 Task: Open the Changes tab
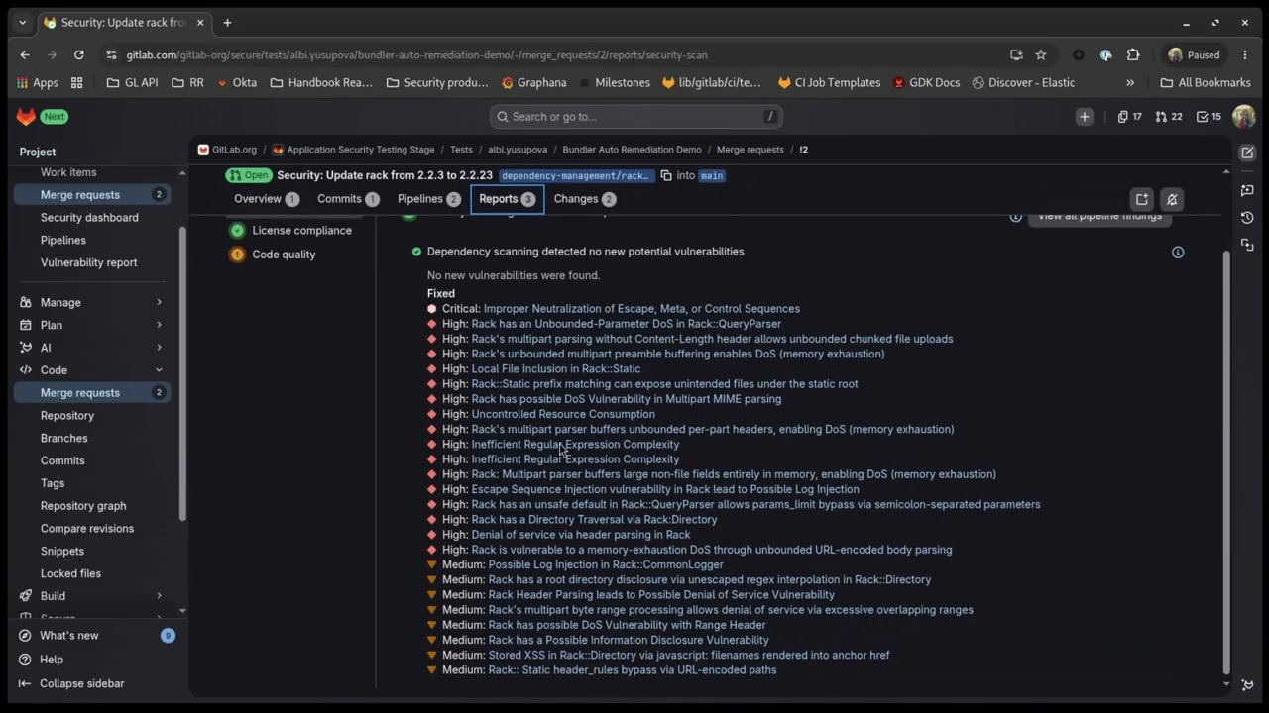tap(585, 199)
